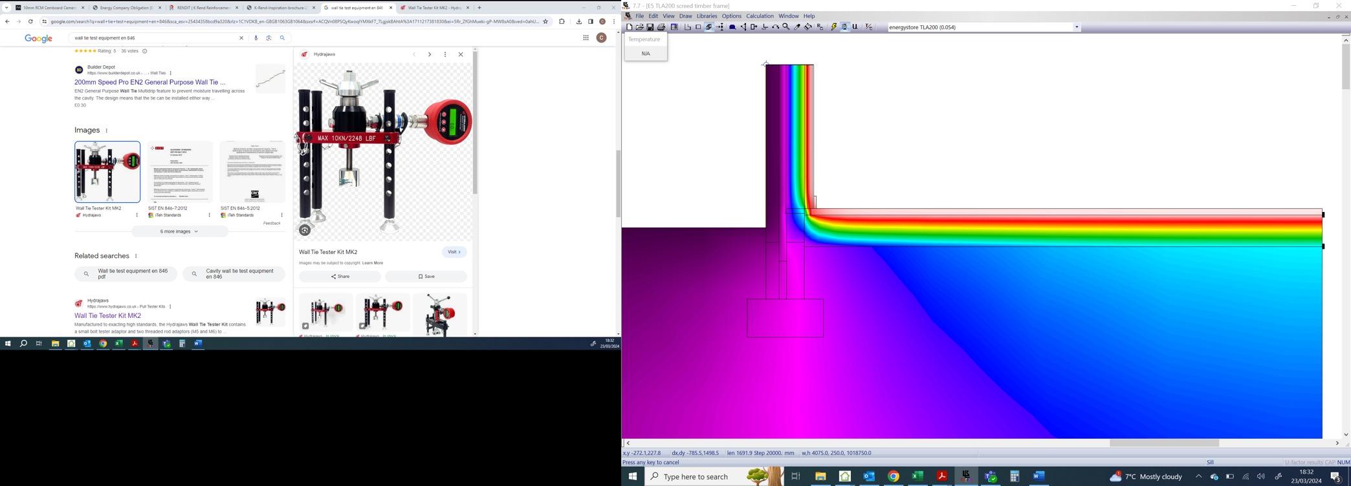Expand the '6 more images' button
1351x486 pixels.
179,231
